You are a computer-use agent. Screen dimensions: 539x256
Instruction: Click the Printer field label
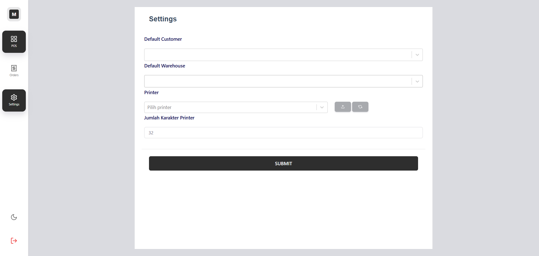[x=151, y=92]
